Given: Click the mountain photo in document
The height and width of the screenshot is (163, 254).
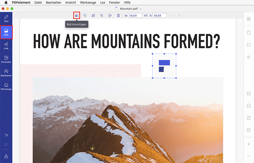Looking at the screenshot, I should 128,120.
